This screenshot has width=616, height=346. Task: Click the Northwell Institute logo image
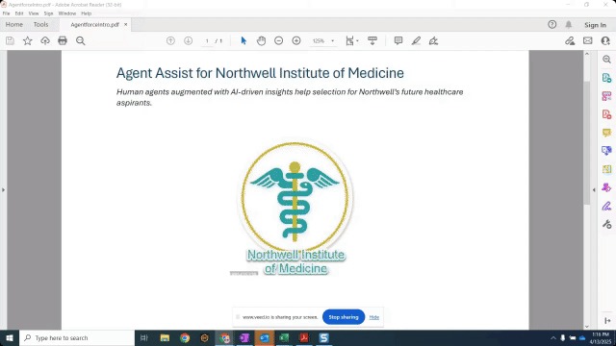coord(295,208)
